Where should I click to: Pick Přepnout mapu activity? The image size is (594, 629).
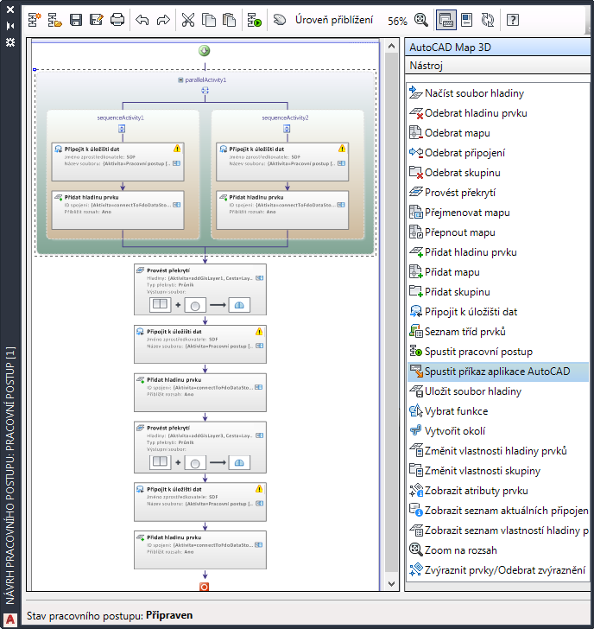point(498,232)
